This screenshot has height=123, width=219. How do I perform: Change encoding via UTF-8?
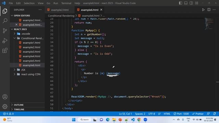[152, 114]
